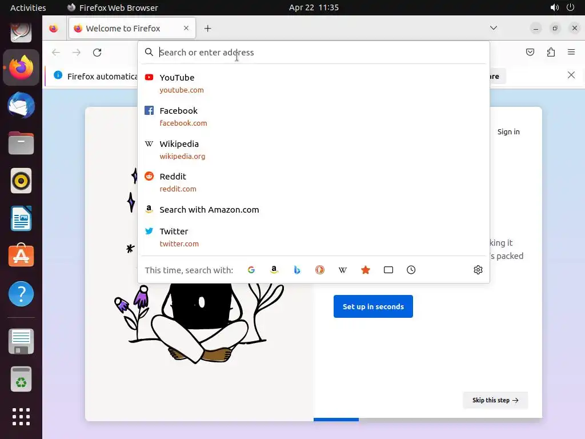This screenshot has width=585, height=439.
Task: Search with Google one-off icon
Action: point(251,270)
